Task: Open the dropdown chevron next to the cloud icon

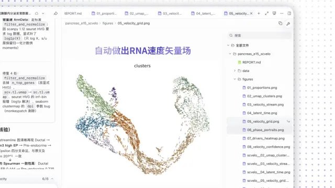Action: coord(43,13)
